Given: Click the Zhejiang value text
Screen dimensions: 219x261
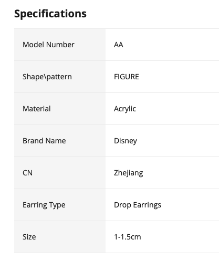Looking at the screenshot, I should point(129,173).
